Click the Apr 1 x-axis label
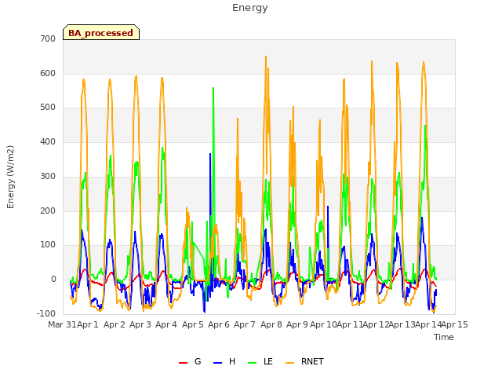 point(88,324)
